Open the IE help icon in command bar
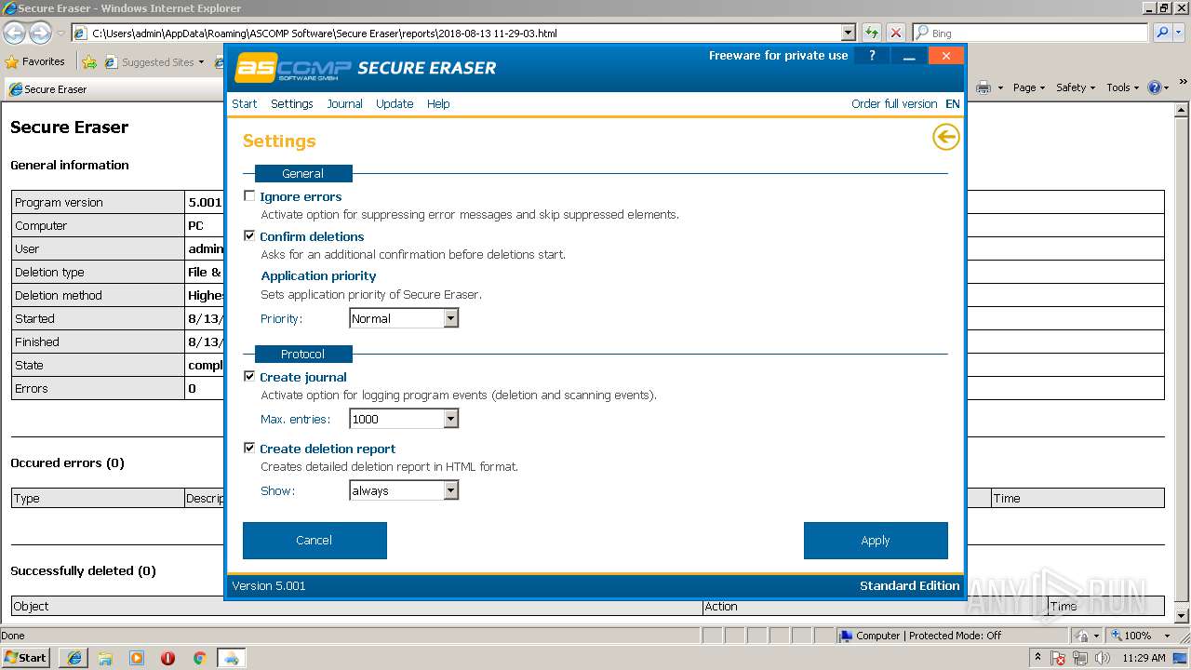Viewport: 1191px width, 670px height. [x=1155, y=87]
